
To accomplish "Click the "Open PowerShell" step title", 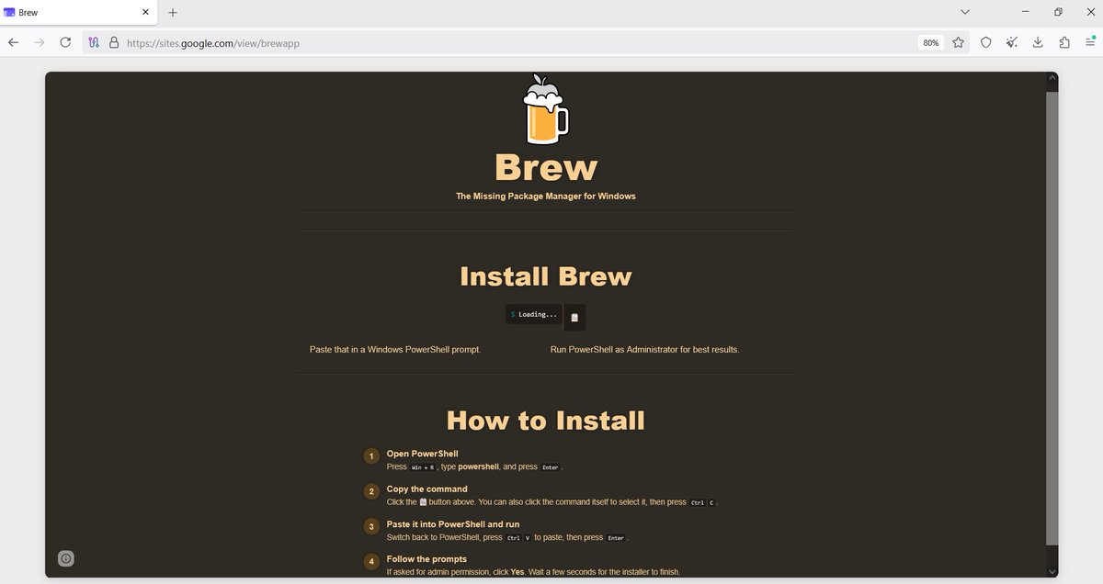I will (422, 454).
